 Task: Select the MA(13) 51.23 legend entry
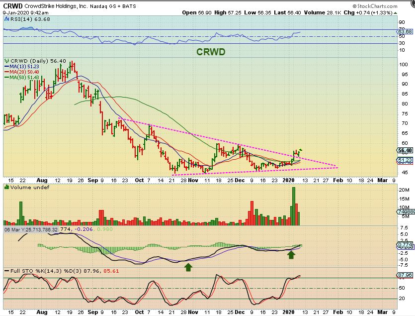[x=24, y=67]
